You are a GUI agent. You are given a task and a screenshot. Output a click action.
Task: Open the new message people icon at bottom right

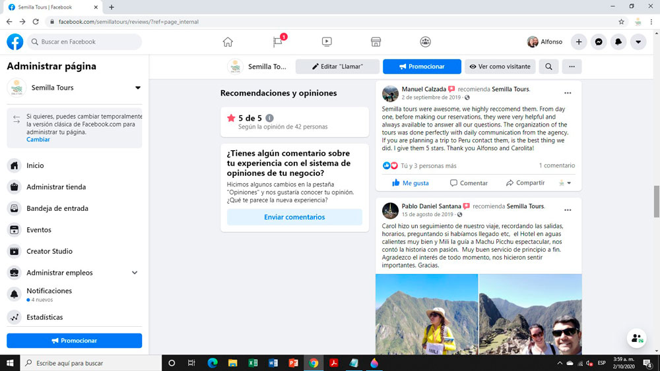tap(636, 338)
